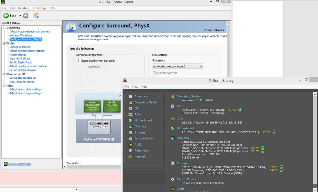
Task: Click motherboard temperature indicator next to 32 °C
Action: click(x=274, y=132)
